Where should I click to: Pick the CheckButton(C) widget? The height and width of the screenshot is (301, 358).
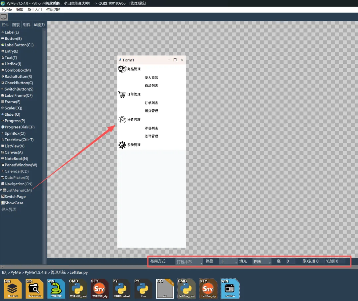click(17, 83)
